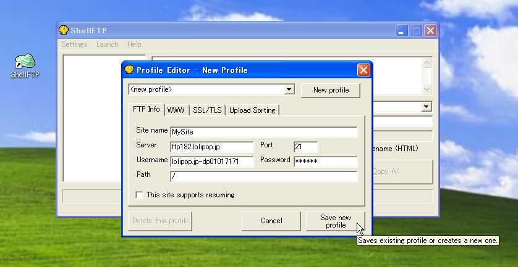
Task: Cancel the profile editor
Action: 271,221
